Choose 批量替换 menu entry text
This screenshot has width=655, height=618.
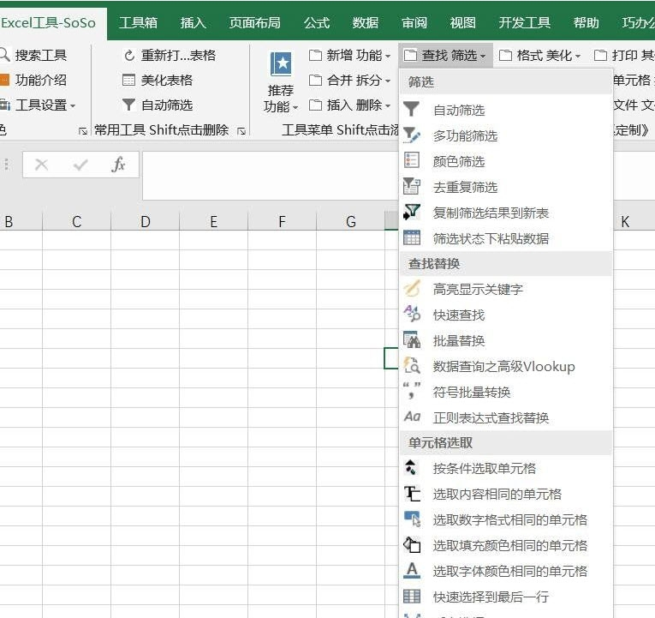pos(459,341)
